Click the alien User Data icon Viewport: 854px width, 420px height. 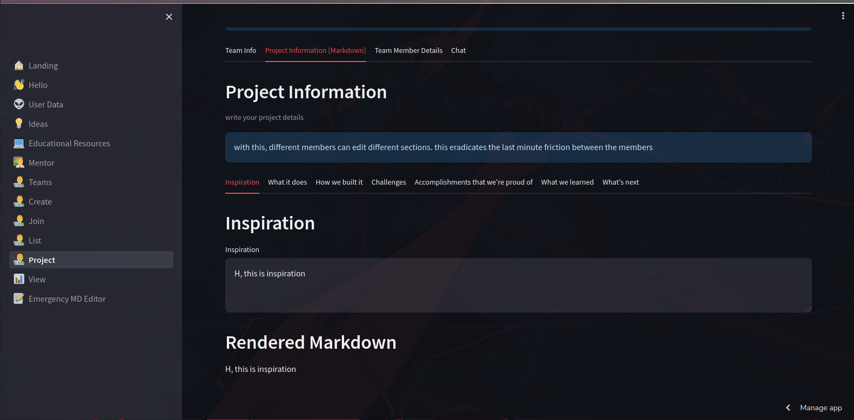[x=19, y=104]
